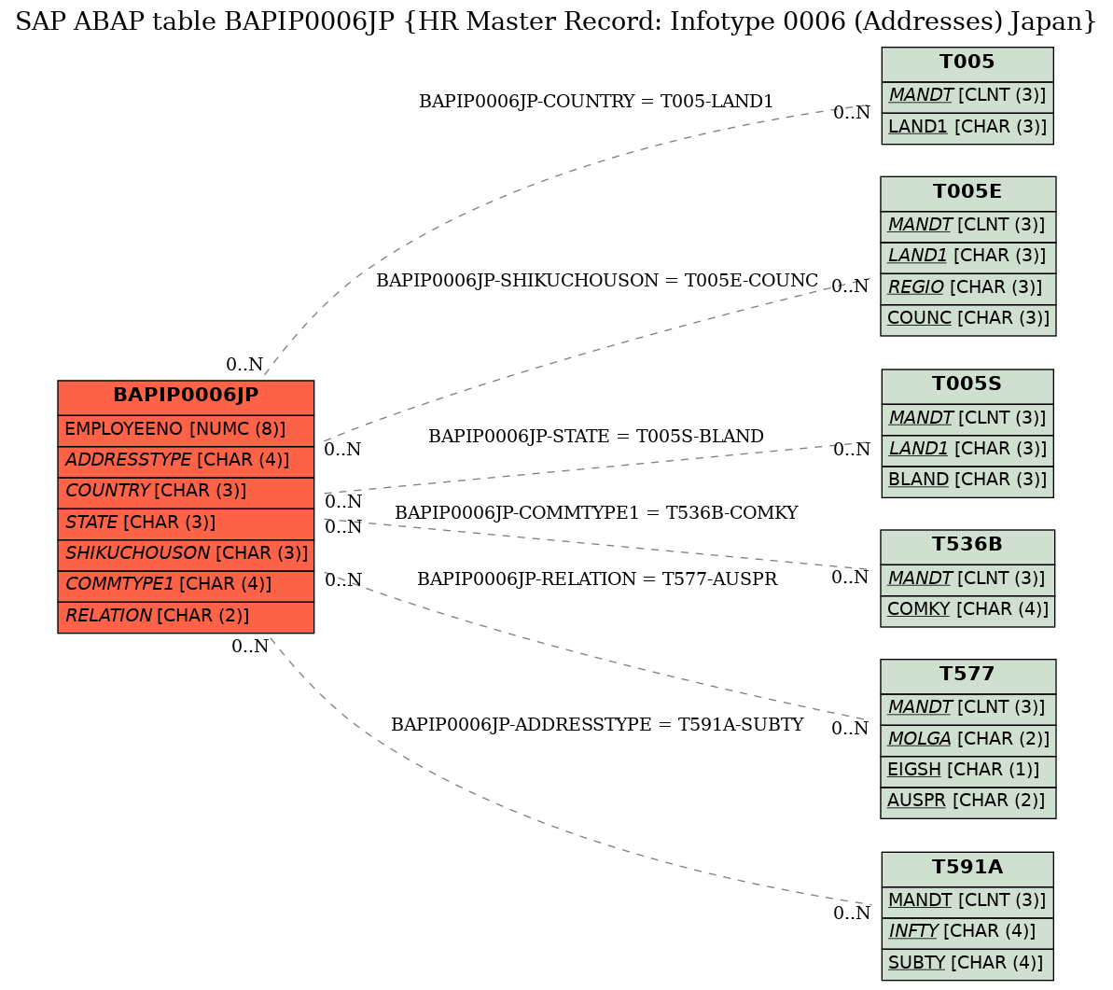Click LAND1 field in the T005S table
Image resolution: width=1113 pixels, height=990 pixels.
point(967,450)
